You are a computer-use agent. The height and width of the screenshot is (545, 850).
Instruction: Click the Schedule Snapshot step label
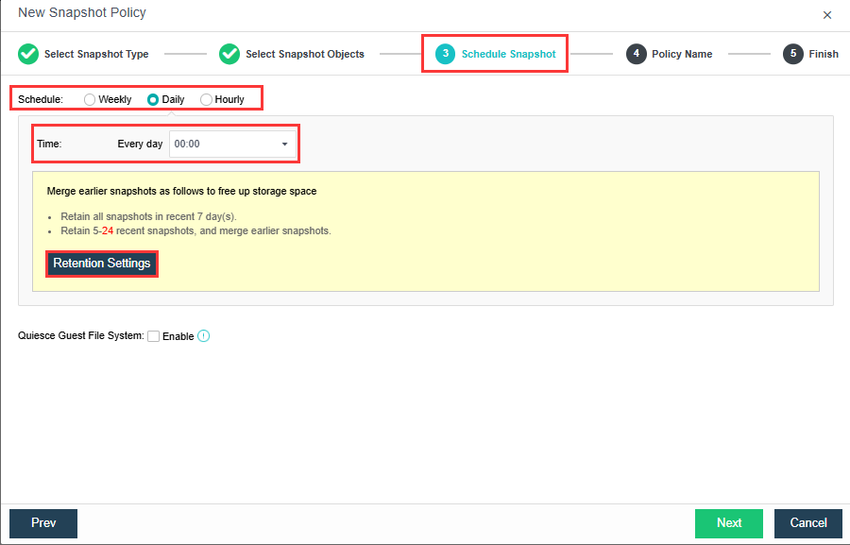pos(508,54)
